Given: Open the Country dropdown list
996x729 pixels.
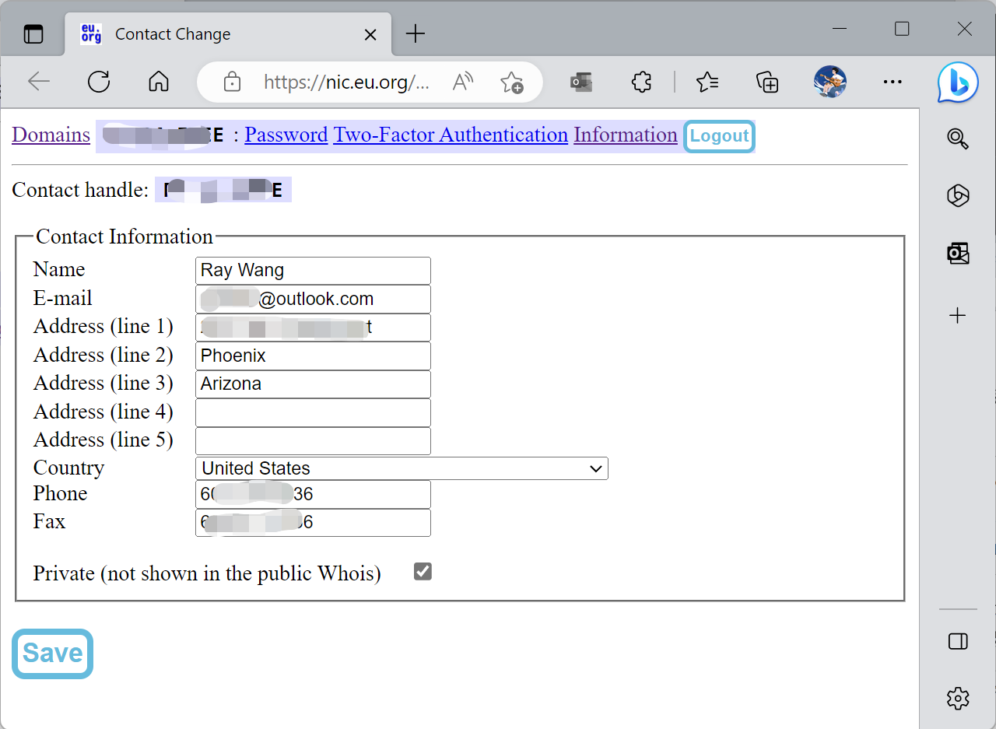Looking at the screenshot, I should click(401, 468).
